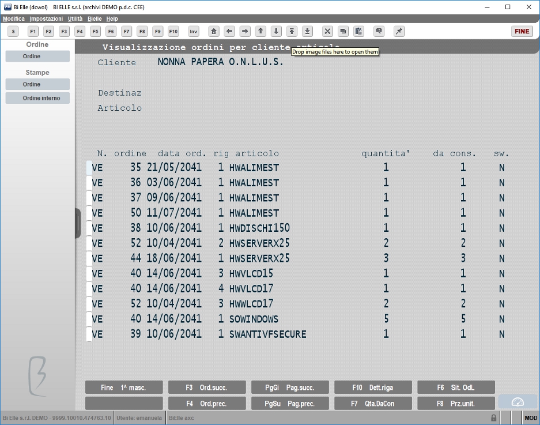Click the up arrow toolbar icon
This screenshot has width=540, height=425.
[260, 31]
